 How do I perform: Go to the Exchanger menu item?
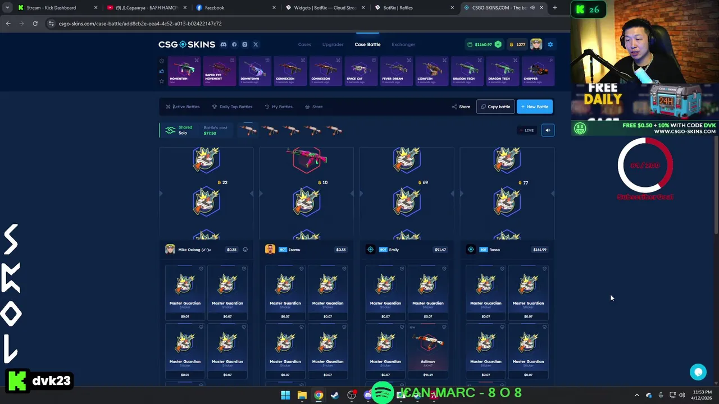click(x=403, y=44)
